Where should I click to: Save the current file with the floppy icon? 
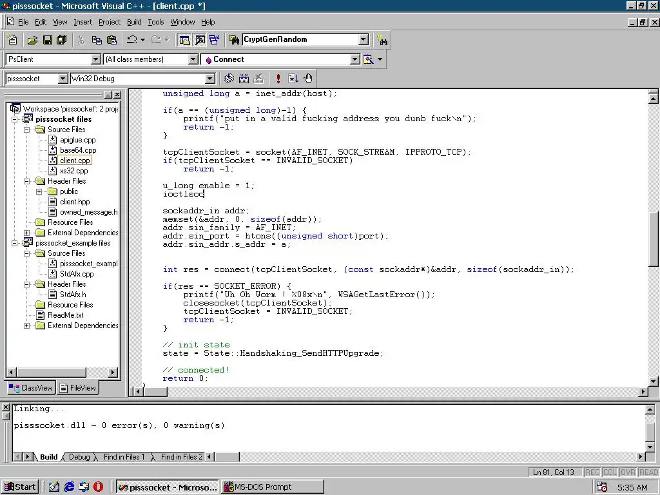pos(48,40)
